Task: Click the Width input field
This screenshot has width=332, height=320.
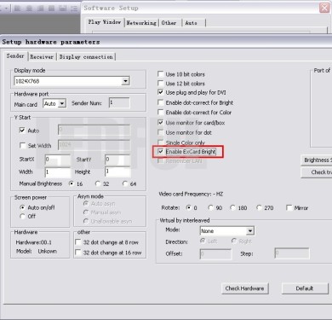Action: coord(58,172)
